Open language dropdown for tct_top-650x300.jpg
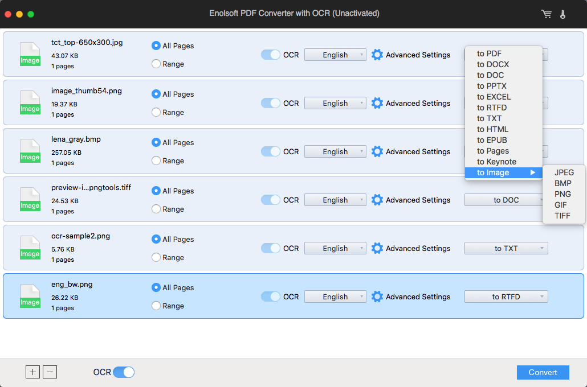This screenshot has width=587, height=387. (x=335, y=55)
